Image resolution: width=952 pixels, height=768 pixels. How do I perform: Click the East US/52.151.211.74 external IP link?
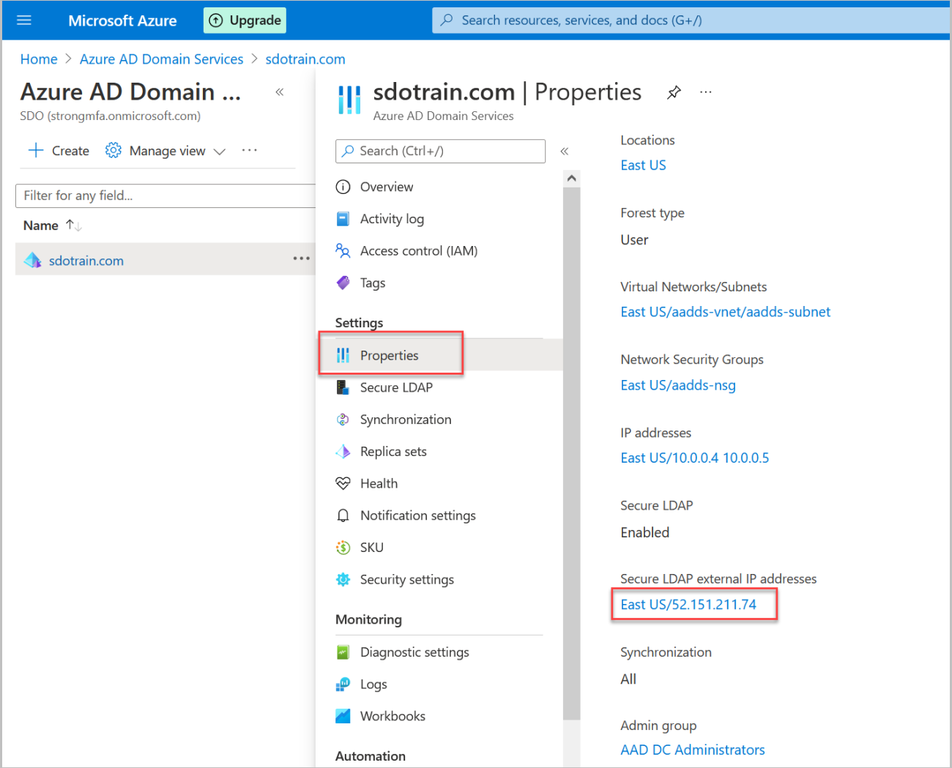tap(688, 605)
